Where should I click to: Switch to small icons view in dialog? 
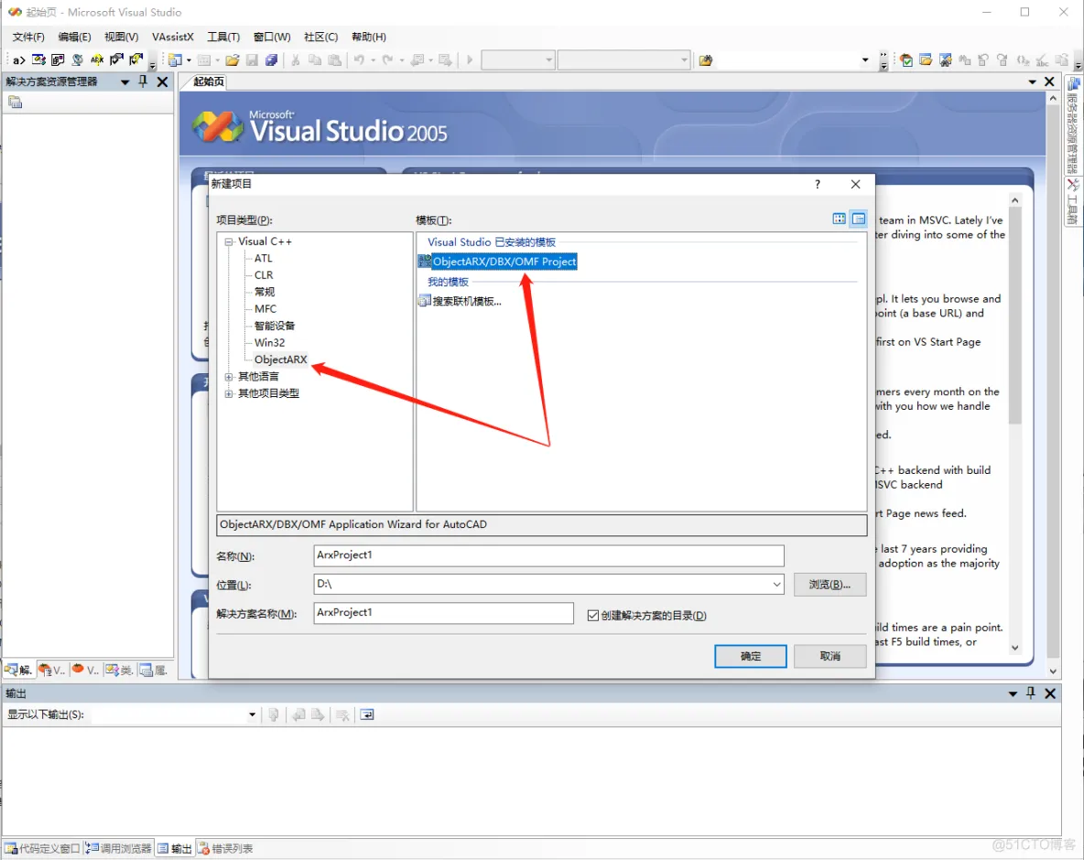(859, 219)
